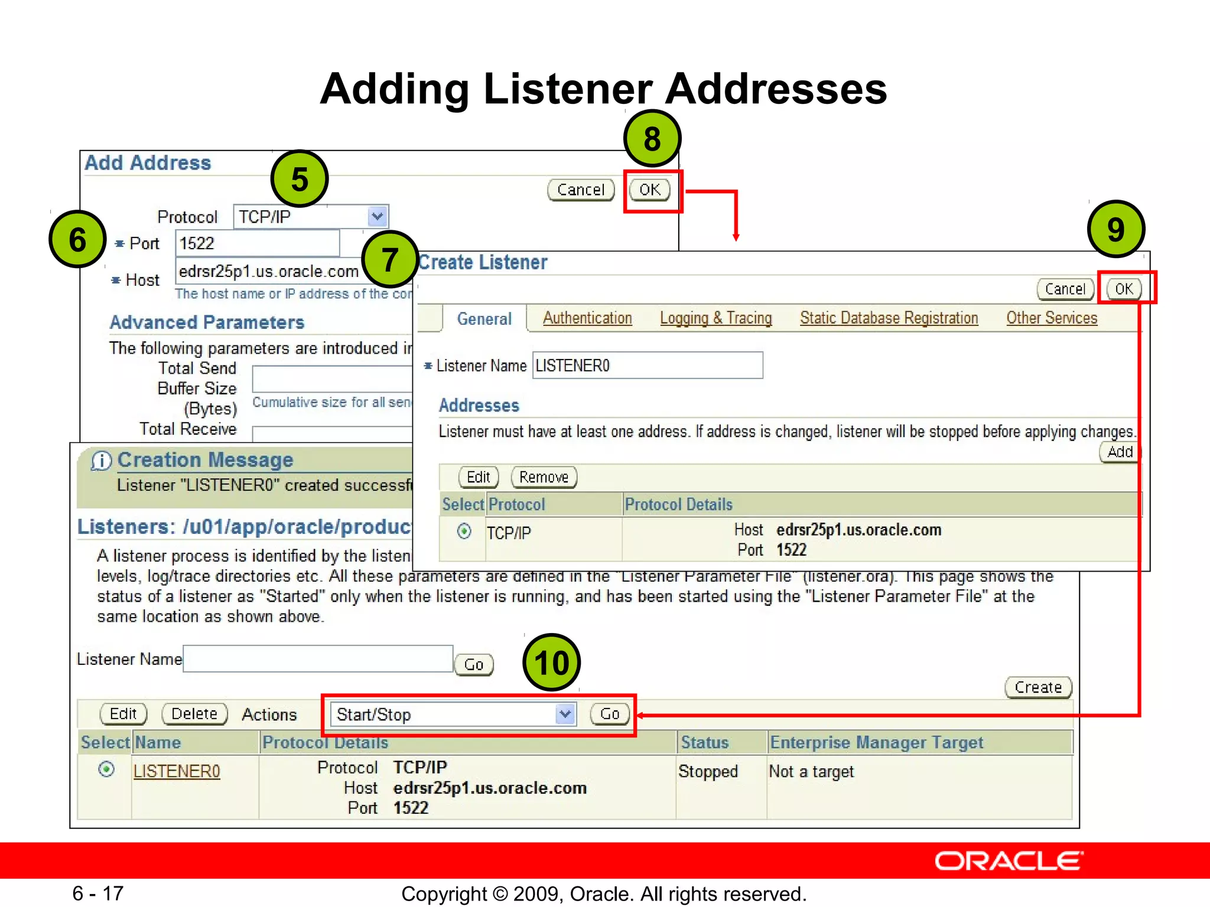Viewport: 1210px width, 907px height.
Task: Open the Static Database Registration tab
Action: click(x=889, y=318)
